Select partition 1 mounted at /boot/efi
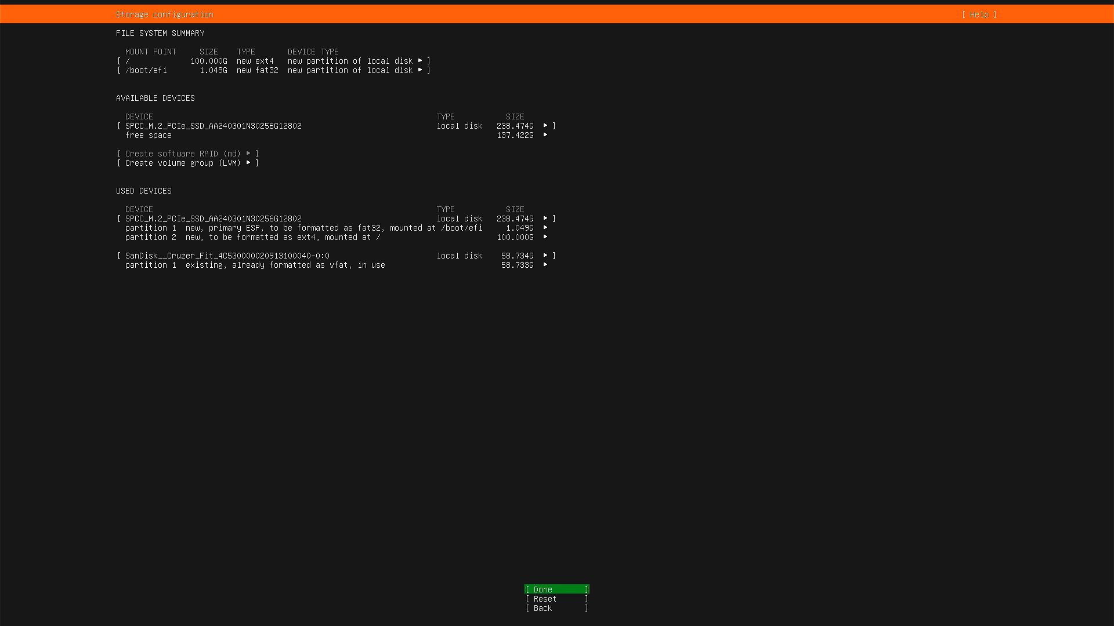 304,228
